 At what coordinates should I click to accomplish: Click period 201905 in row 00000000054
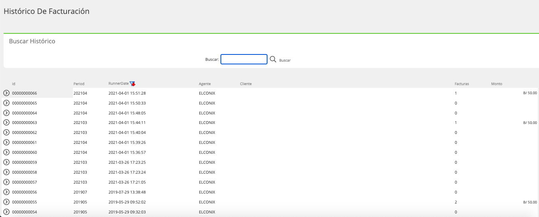80,212
